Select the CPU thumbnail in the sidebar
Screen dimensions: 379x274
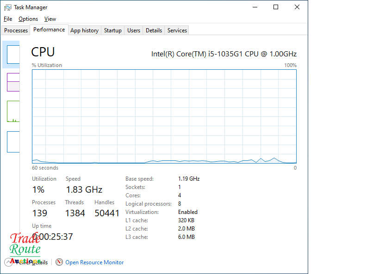point(13,54)
